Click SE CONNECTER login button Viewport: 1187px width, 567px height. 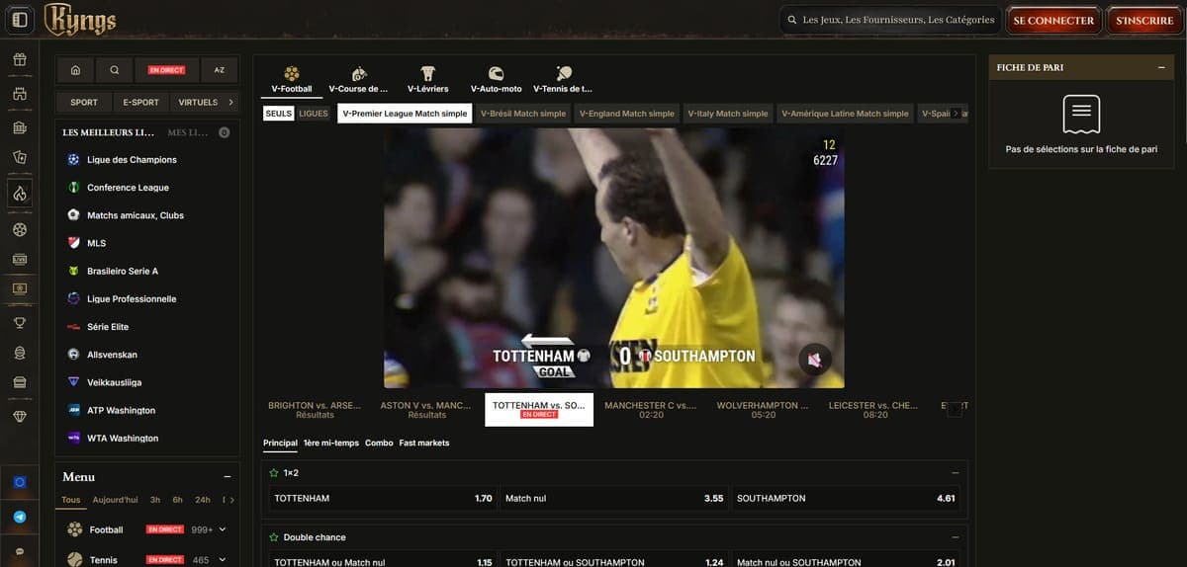point(1053,20)
